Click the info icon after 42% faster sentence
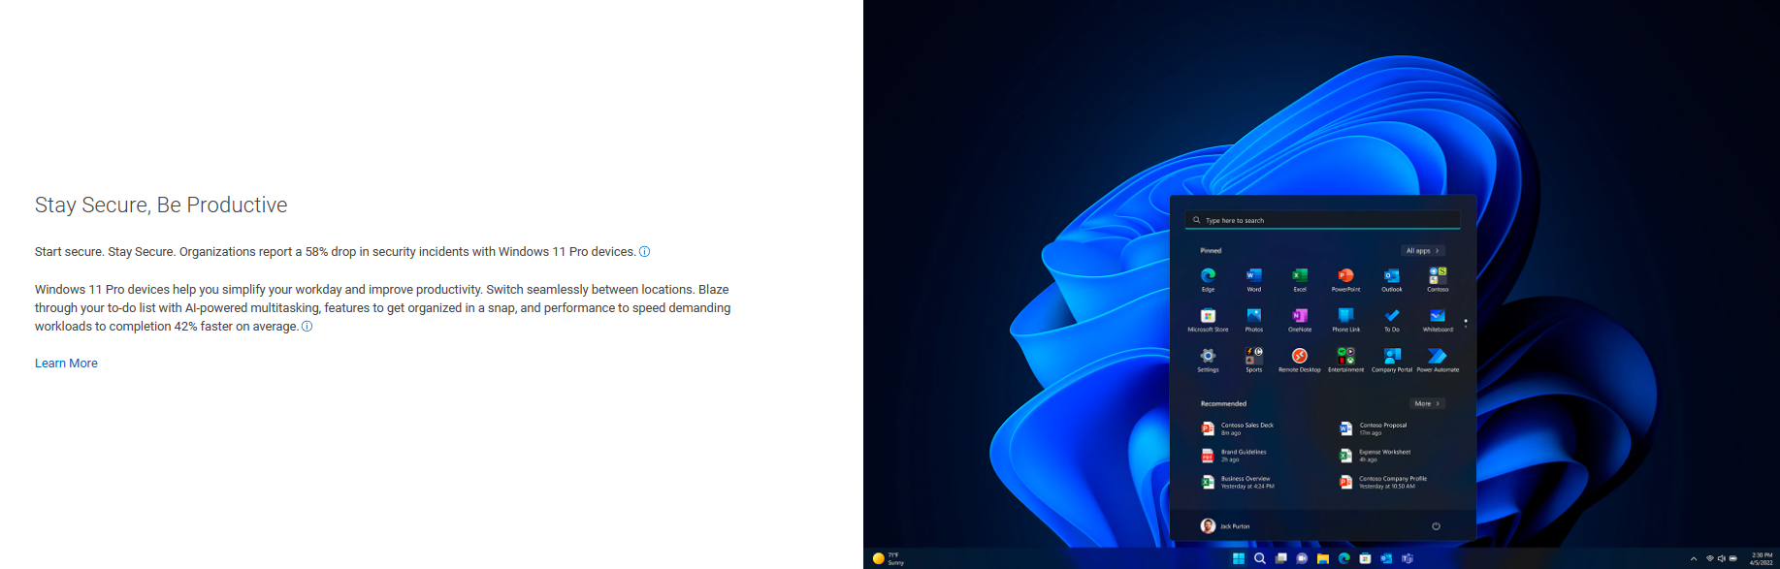The image size is (1780, 569). 307,327
